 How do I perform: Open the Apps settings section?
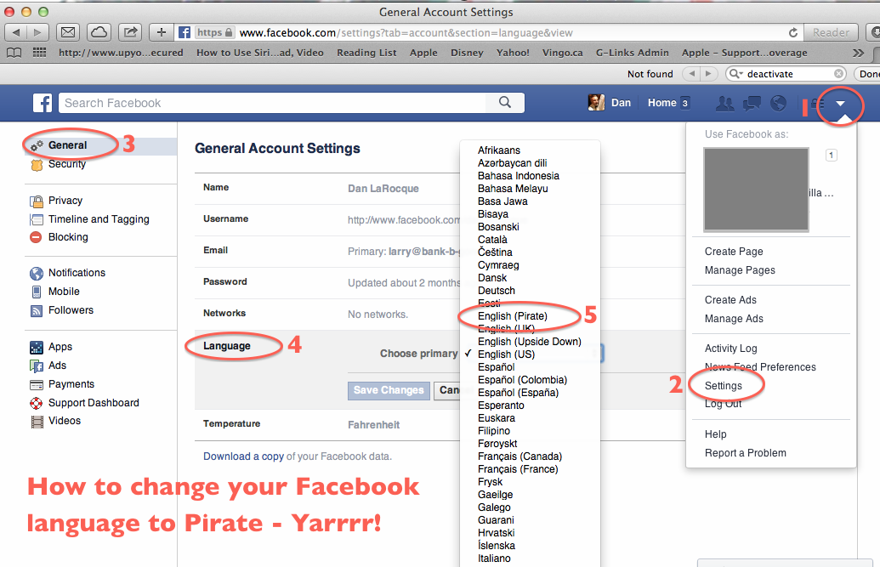point(60,347)
